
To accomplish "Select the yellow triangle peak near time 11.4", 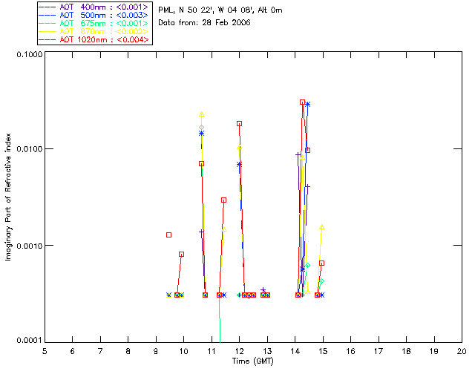I will [x=224, y=229].
